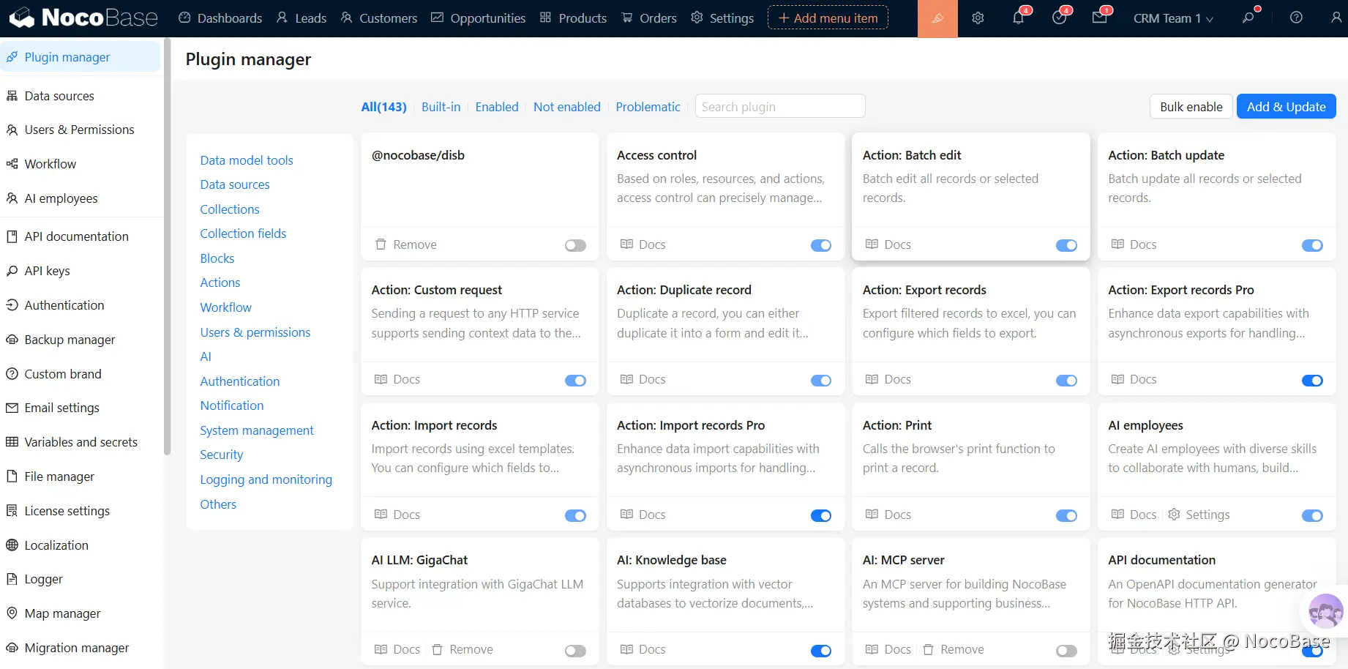Toggle the Action: Print switch

pyautogui.click(x=1066, y=516)
